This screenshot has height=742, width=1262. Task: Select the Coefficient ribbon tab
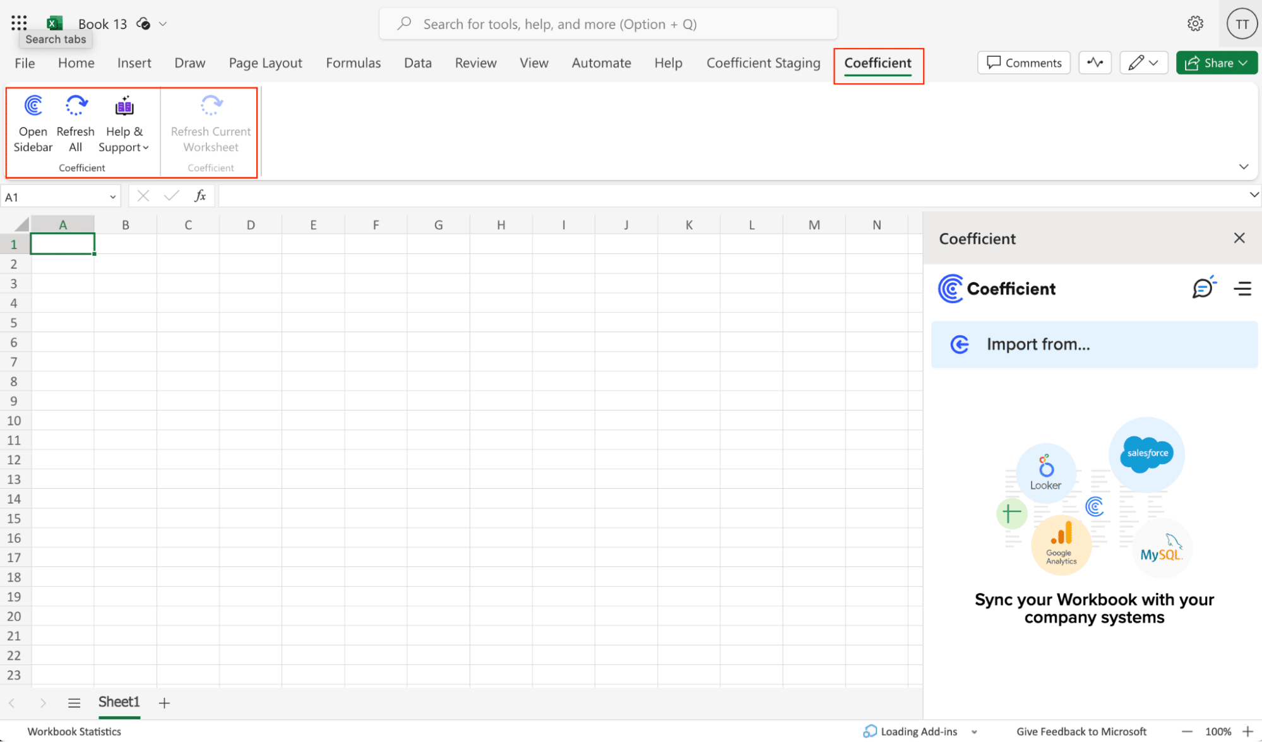click(878, 63)
